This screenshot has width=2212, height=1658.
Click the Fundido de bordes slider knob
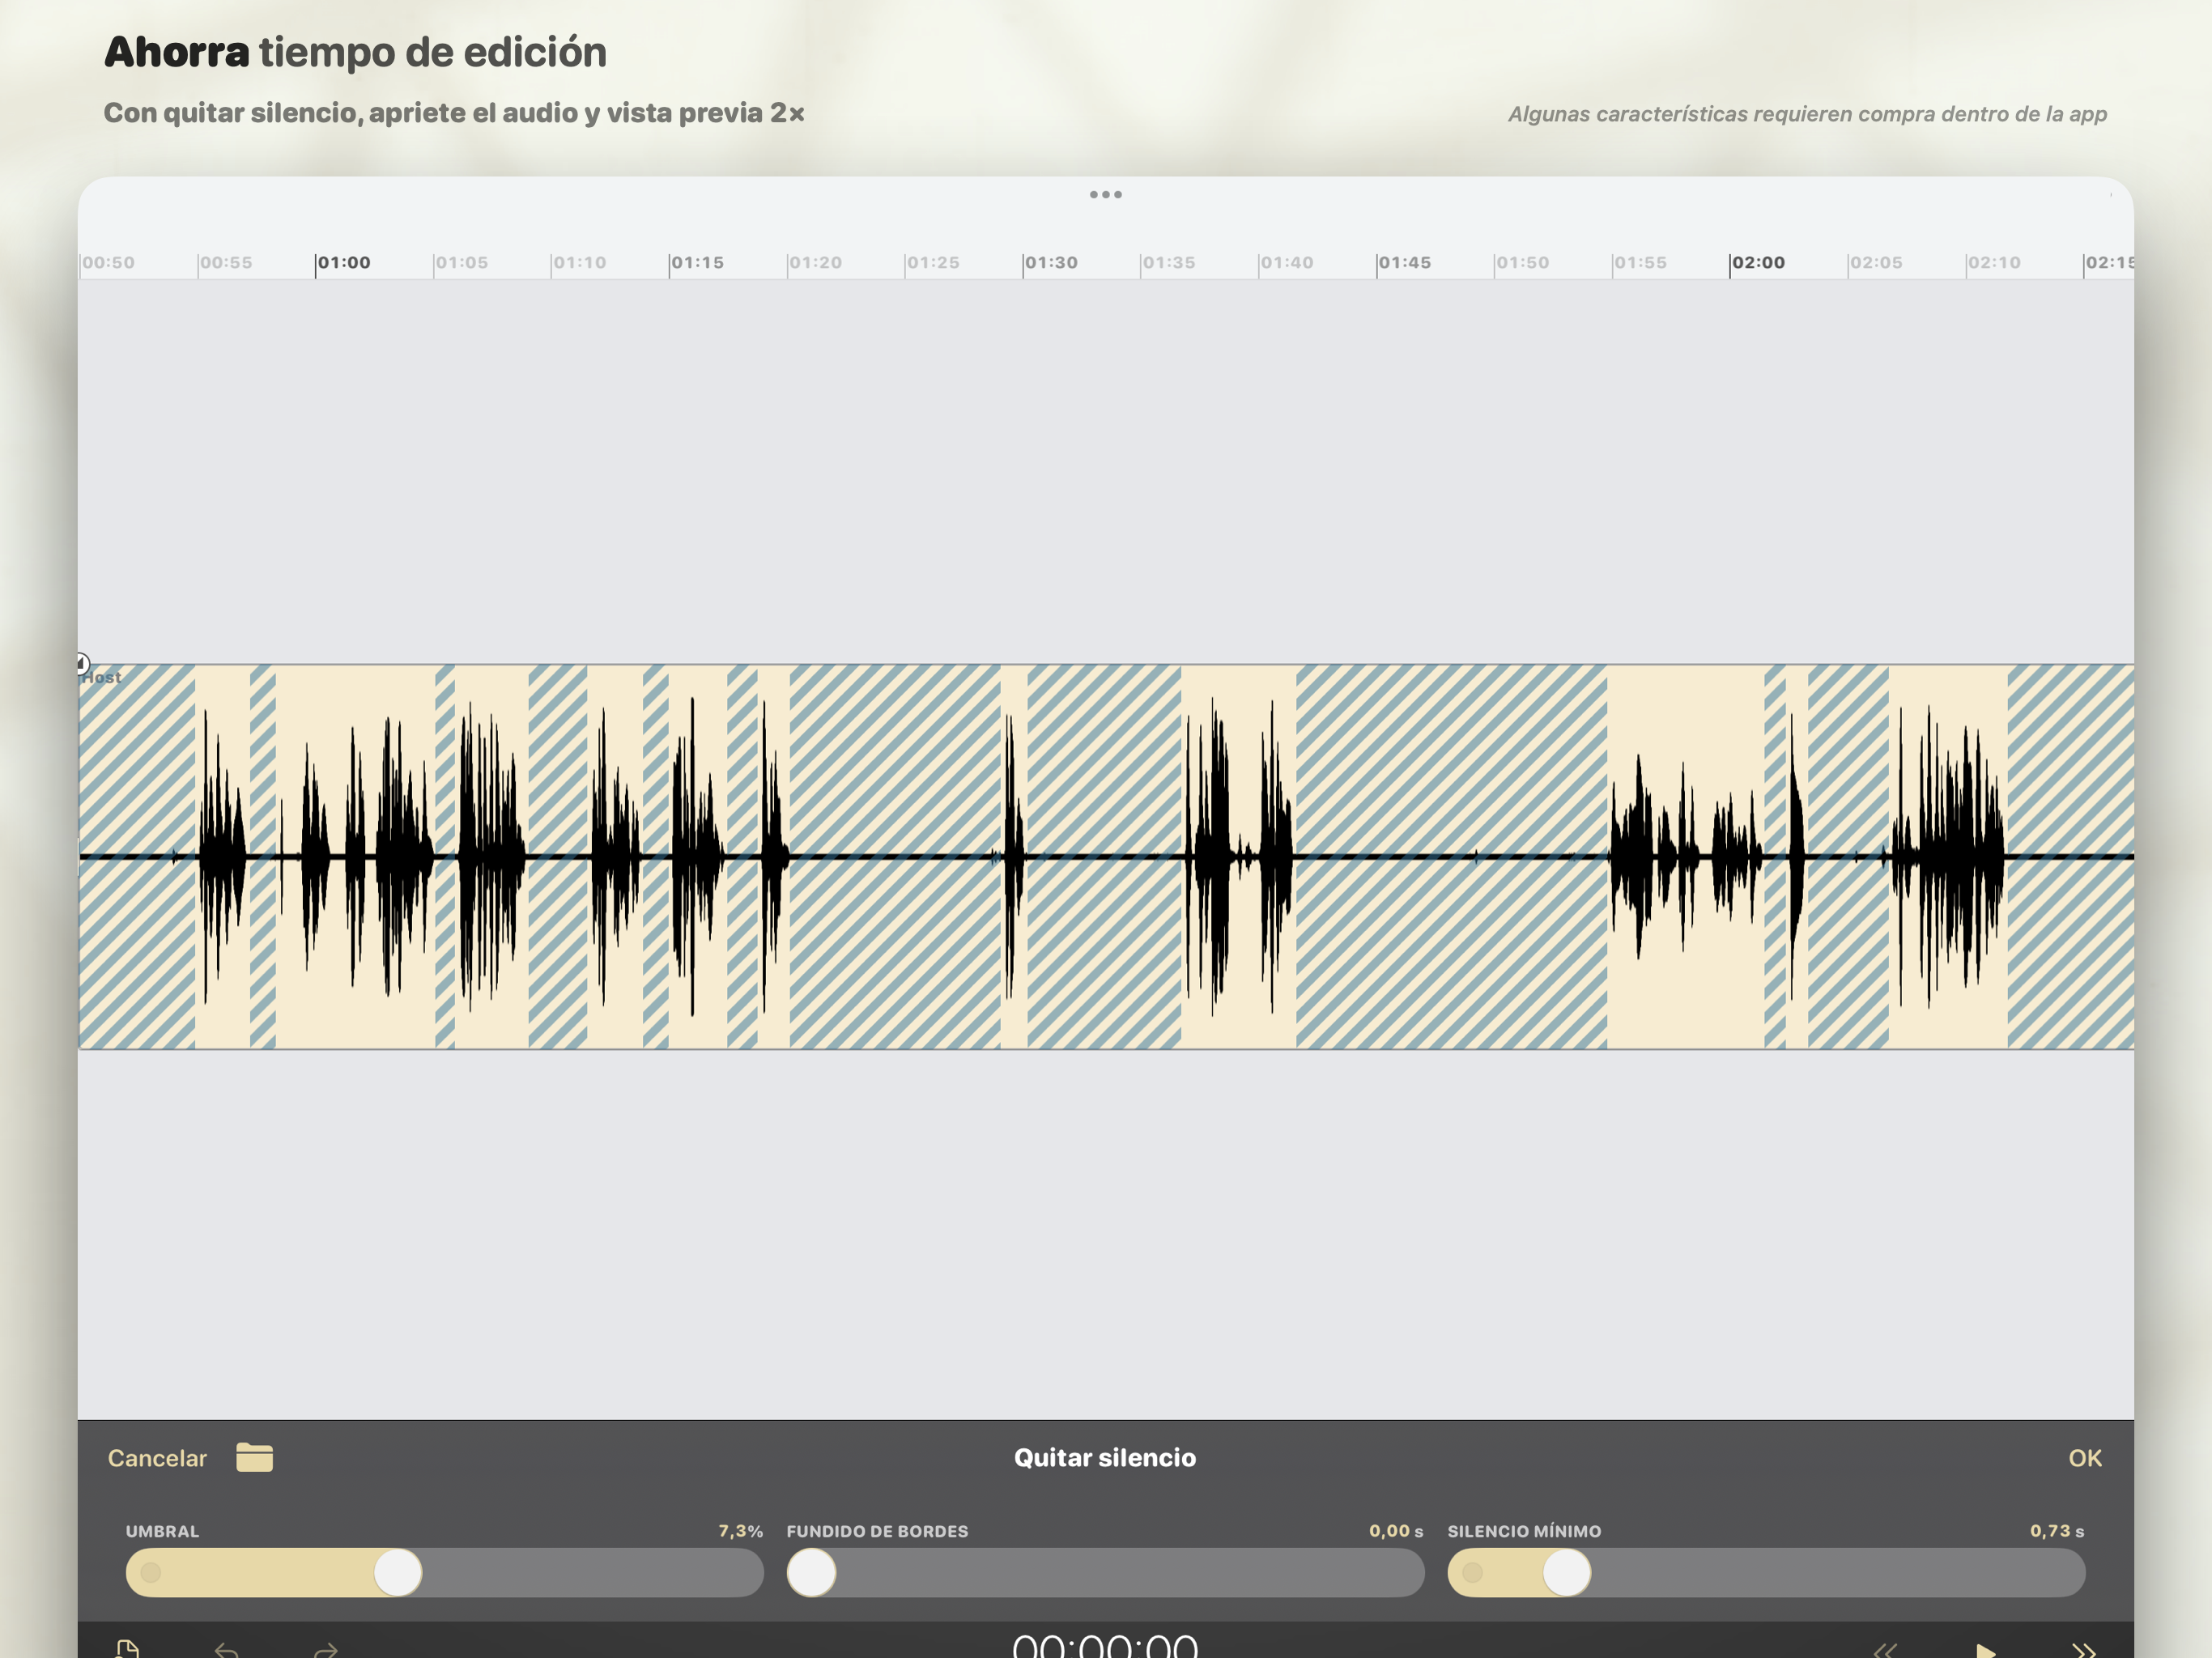812,1572
